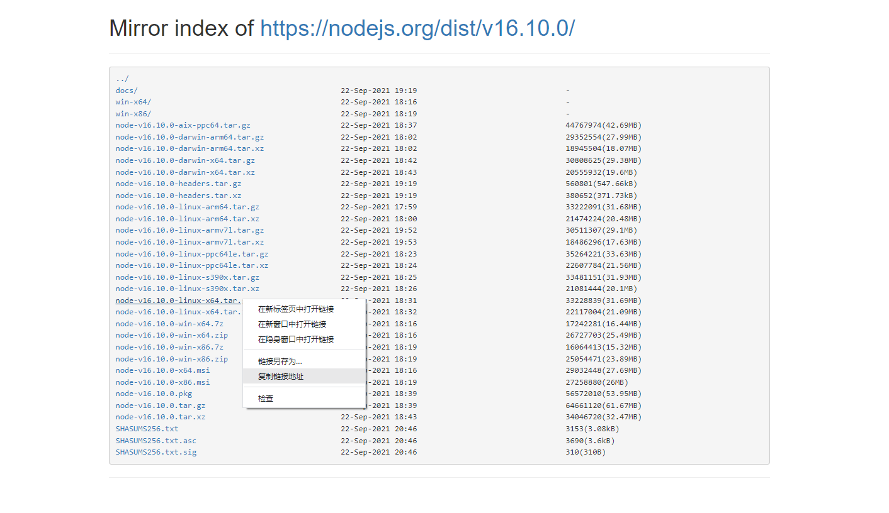The image size is (889, 513).
Task: Click size text 44767974(42.69MB)
Action: click(604, 125)
